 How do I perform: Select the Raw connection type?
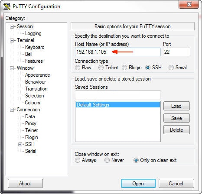coord(78,68)
